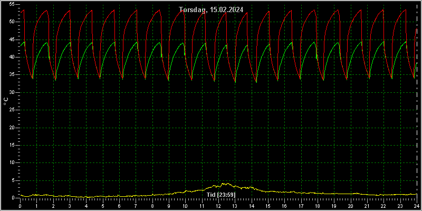The image size is (422, 211).
Task: Click hour 6 on the time axis
Action: pyautogui.click(x=119, y=206)
